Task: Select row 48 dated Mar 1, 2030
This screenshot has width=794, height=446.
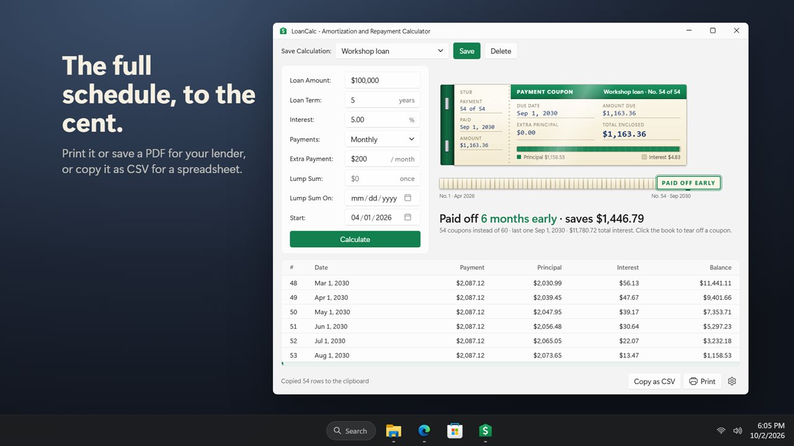Action: (511, 283)
